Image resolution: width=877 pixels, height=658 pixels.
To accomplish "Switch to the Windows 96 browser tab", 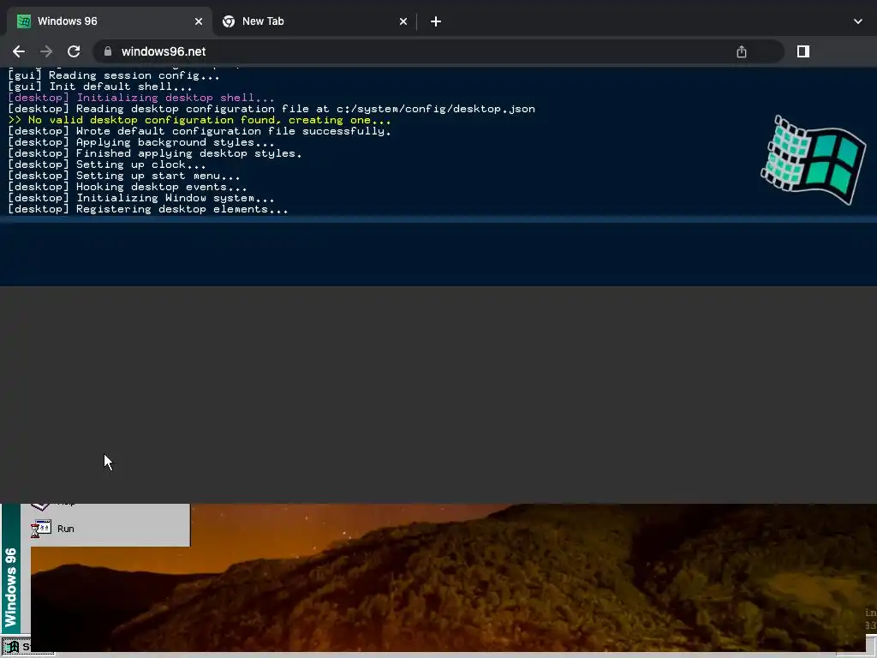I will coord(110,21).
